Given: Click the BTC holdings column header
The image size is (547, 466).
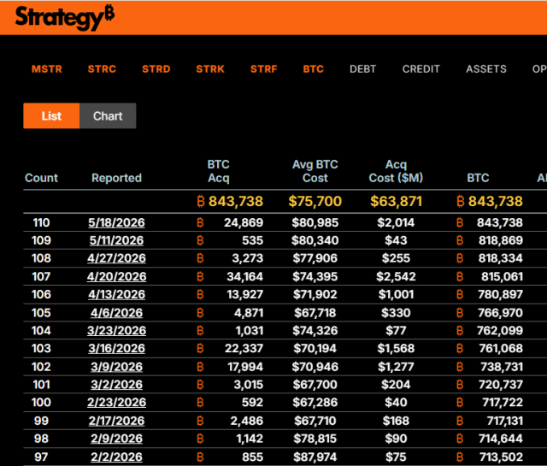Looking at the screenshot, I should 478,178.
